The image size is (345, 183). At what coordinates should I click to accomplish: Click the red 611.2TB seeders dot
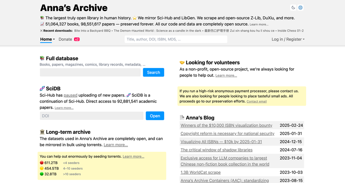coord(42,163)
